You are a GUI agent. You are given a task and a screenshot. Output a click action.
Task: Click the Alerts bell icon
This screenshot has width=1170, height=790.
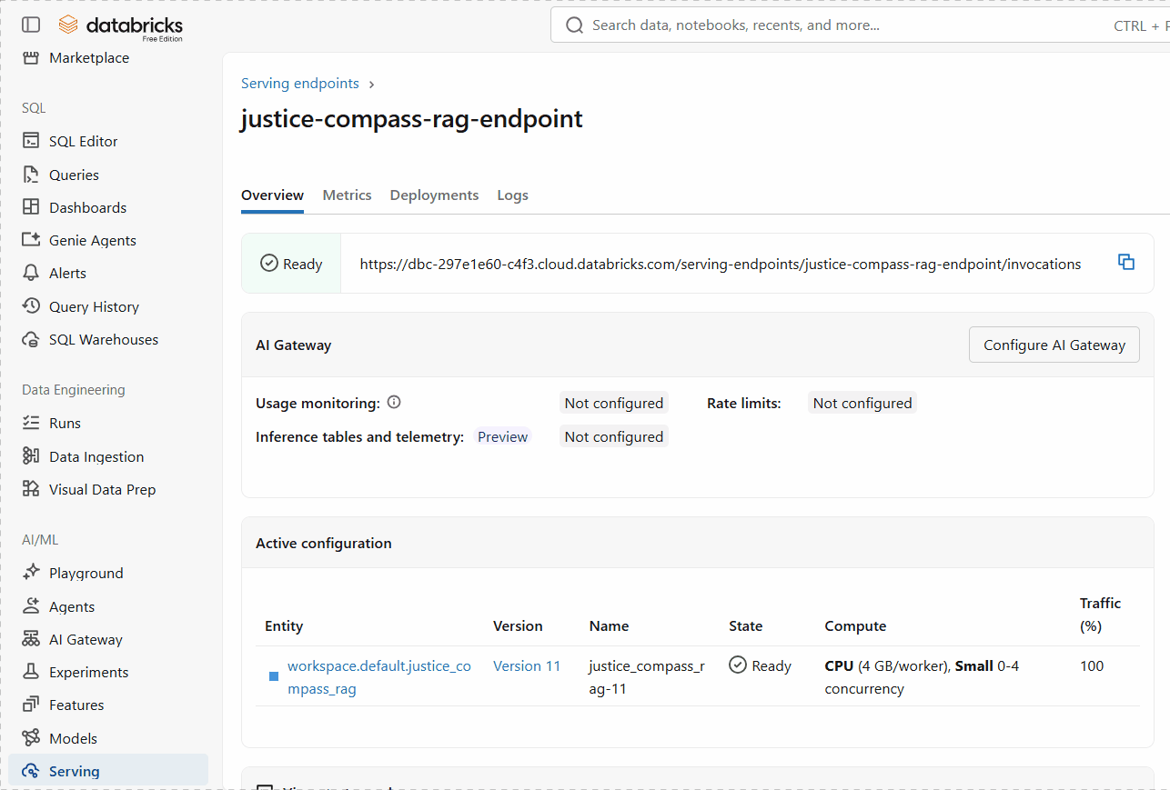[31, 274]
